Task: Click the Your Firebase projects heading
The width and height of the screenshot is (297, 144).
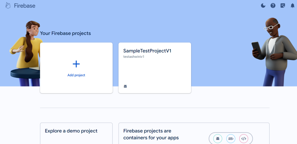Action: point(65,33)
